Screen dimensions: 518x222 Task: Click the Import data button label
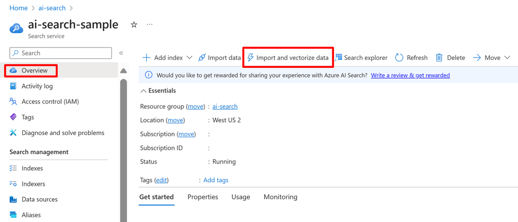225,58
